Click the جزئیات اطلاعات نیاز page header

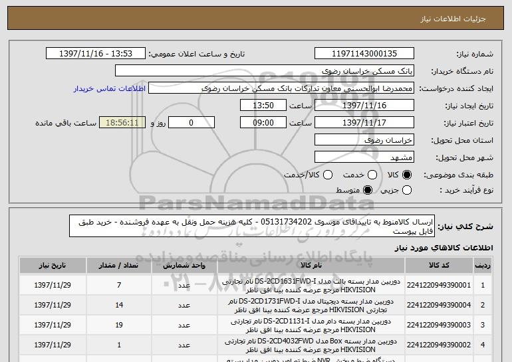[453, 19]
